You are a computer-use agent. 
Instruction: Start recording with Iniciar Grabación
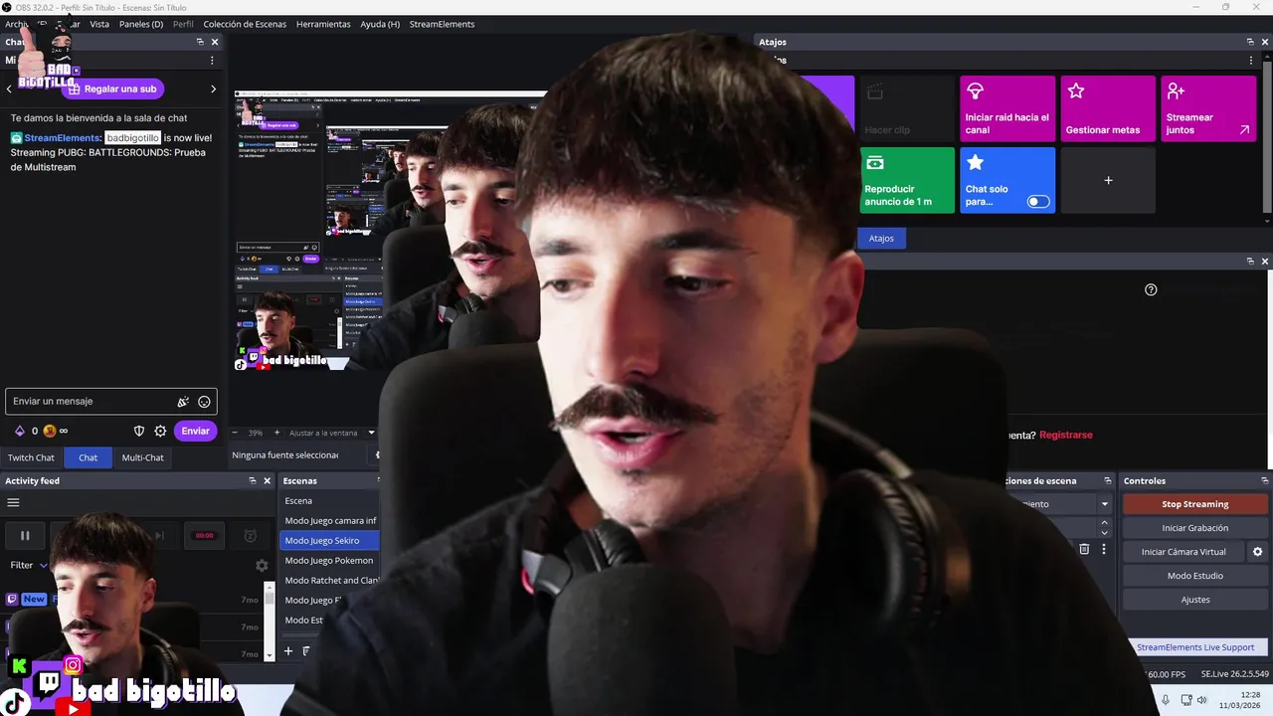point(1194,528)
